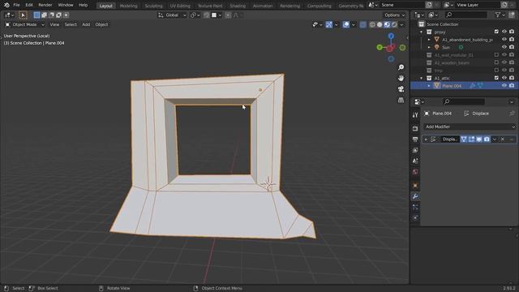Toggle the camera view icon

tap(401, 89)
